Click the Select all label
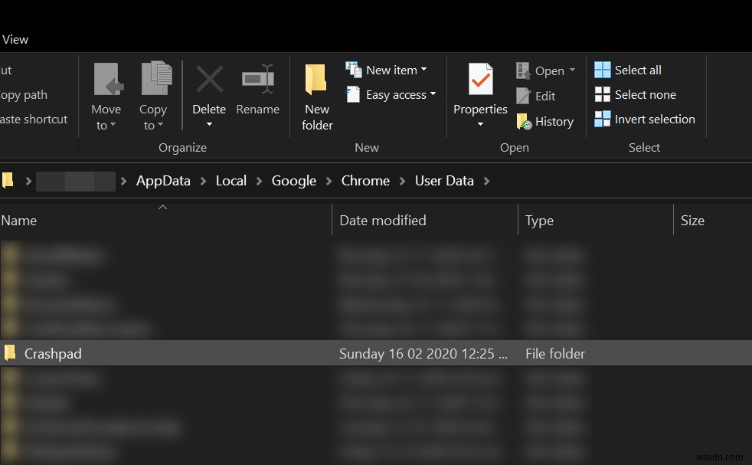Viewport: 752px width, 465px height. click(x=638, y=70)
